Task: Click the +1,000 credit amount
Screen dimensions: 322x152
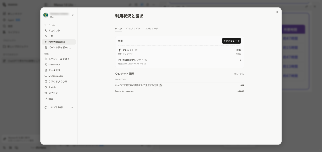Action: (241, 91)
